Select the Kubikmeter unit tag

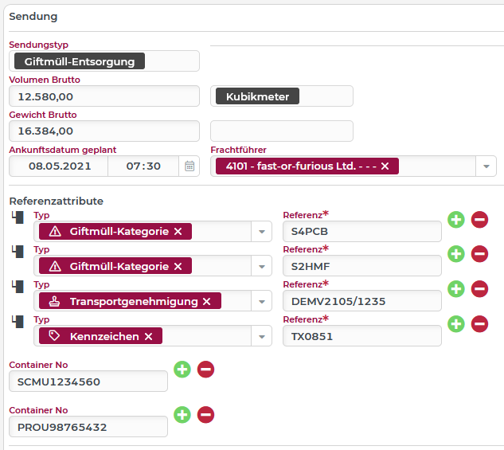257,96
